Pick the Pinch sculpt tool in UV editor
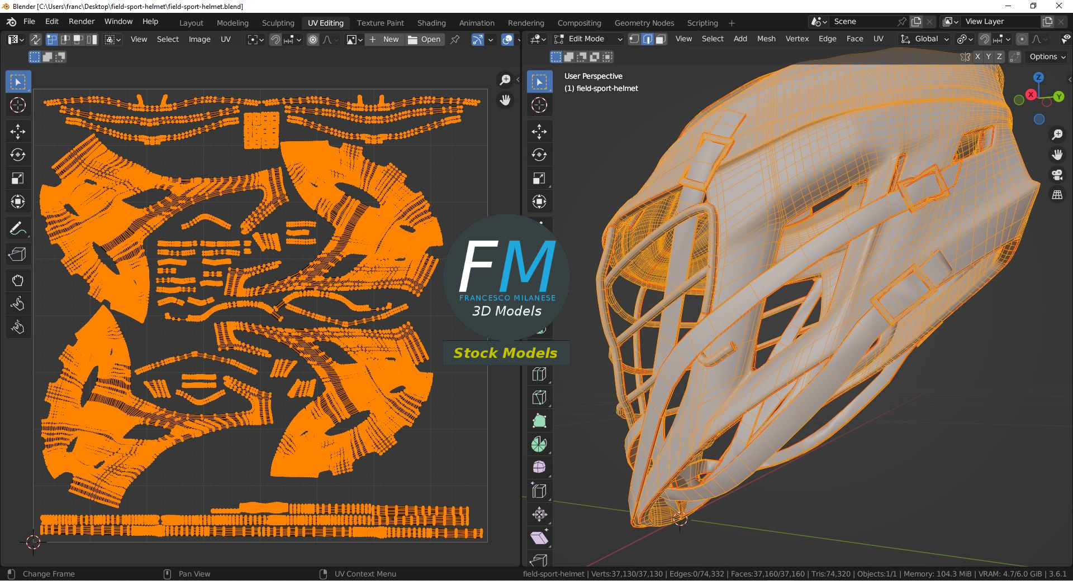The image size is (1073, 581). (18, 327)
